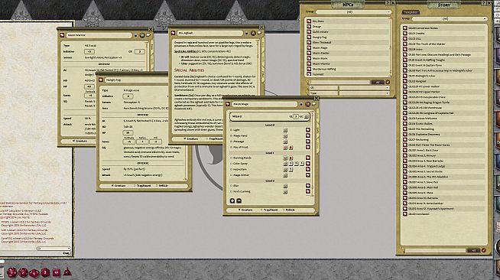Click the token icon in Mazin Warrior header

(x=142, y=35)
